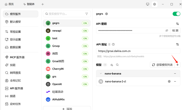Open 全局记忆 section
Screen dimensions: 182x110
click(x=20, y=80)
